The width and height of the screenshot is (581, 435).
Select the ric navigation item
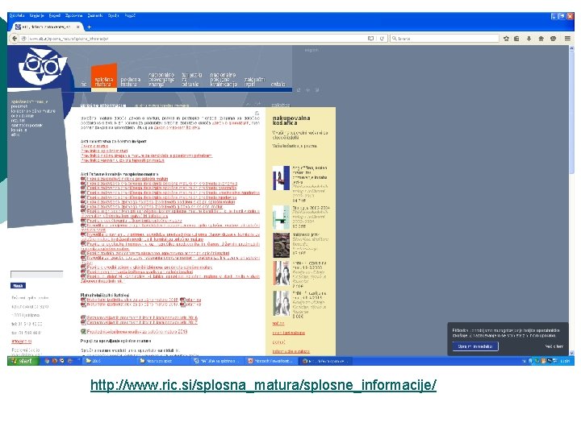point(84,85)
